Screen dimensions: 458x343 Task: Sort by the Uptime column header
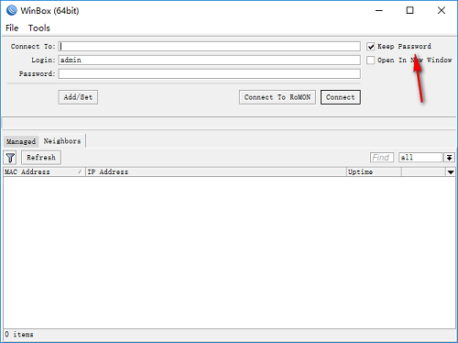point(374,172)
